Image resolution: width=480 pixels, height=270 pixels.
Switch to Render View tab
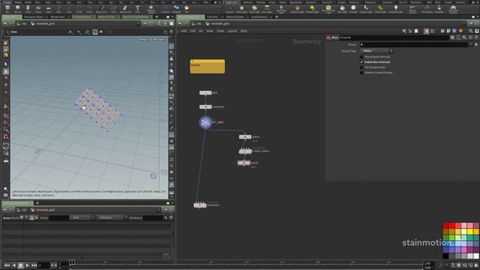58,17
